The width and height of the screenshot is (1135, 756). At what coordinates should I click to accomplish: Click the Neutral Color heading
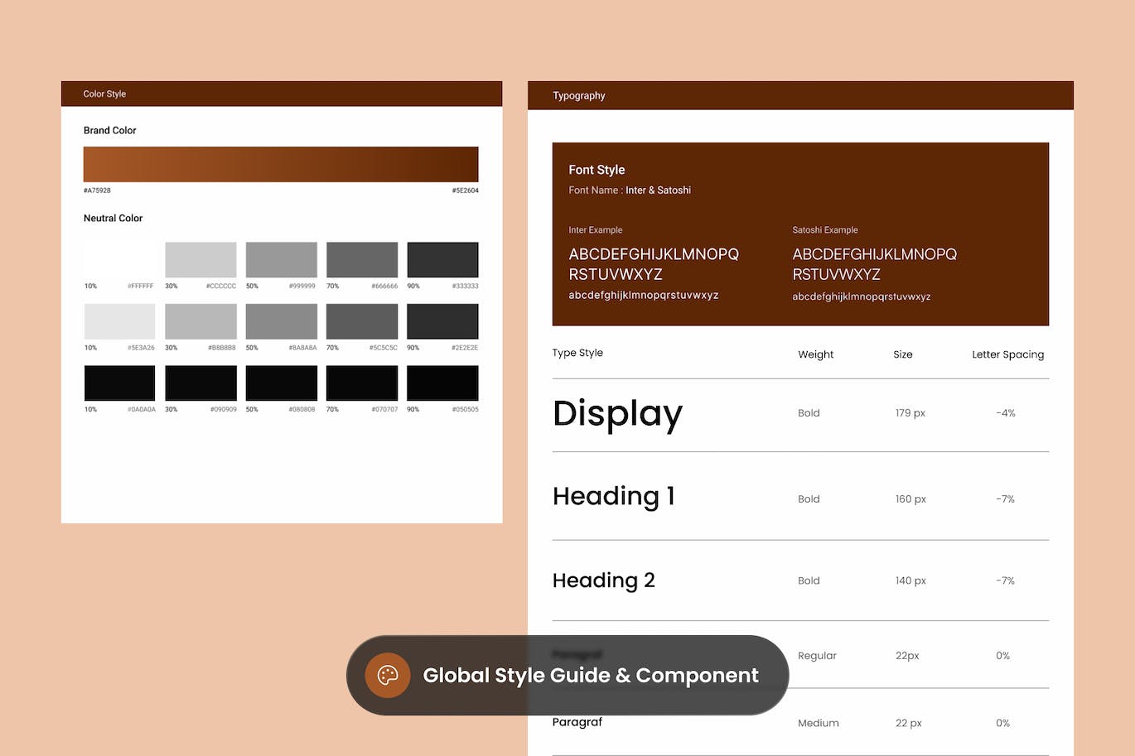coord(113,218)
